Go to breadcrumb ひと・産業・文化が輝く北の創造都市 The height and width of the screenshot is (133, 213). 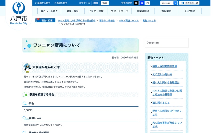click(77, 20)
